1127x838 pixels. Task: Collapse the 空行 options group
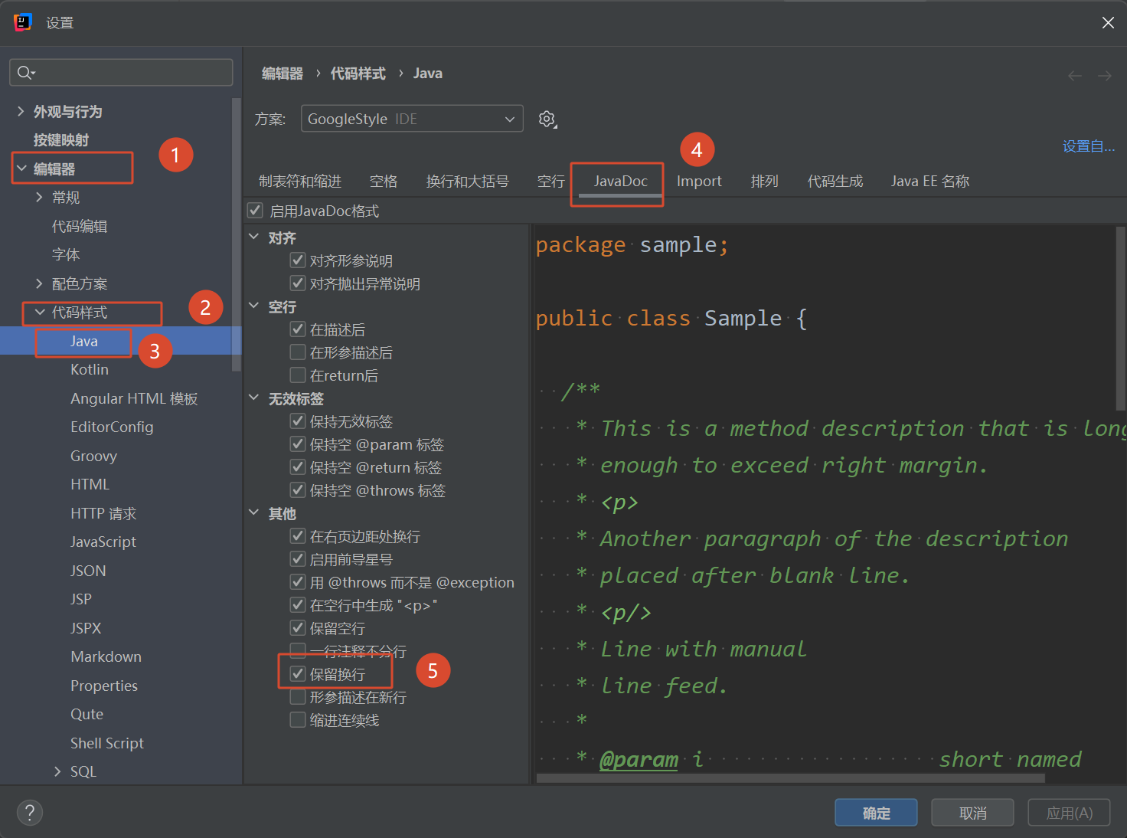point(254,306)
